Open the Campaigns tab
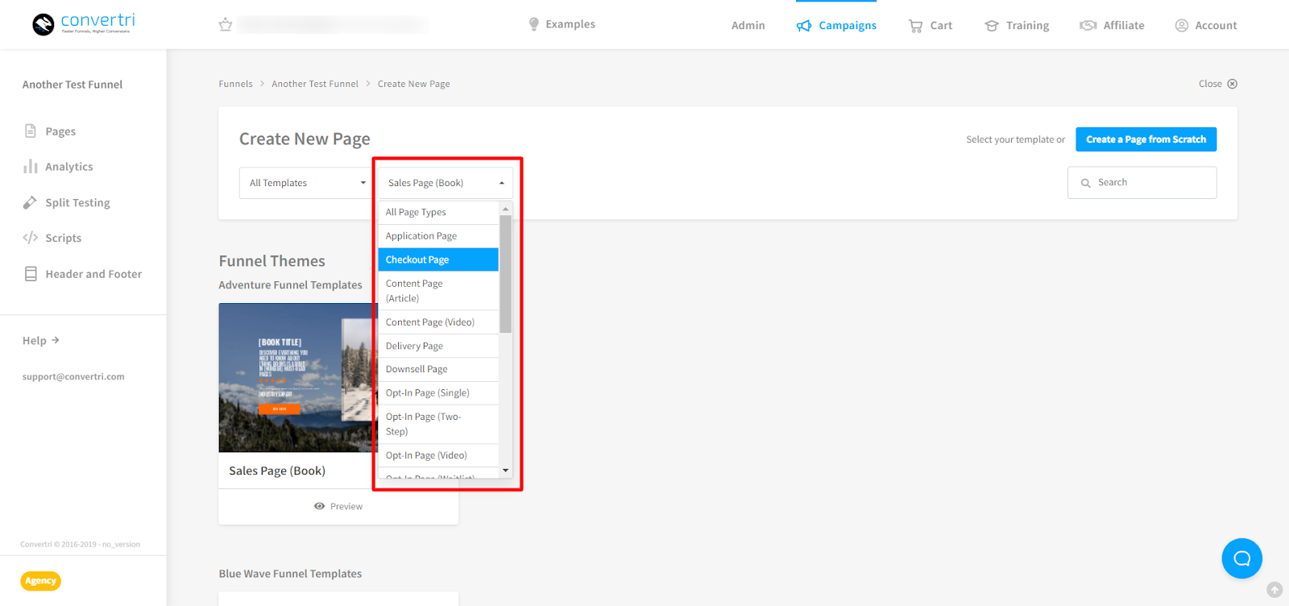Viewport: 1289px width, 606px height. [x=836, y=26]
